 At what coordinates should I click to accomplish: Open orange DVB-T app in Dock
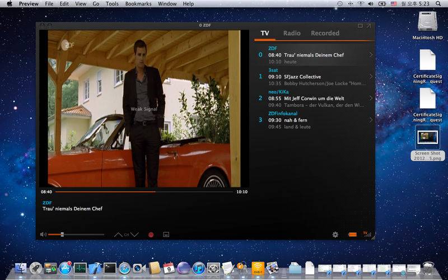[x=258, y=268]
